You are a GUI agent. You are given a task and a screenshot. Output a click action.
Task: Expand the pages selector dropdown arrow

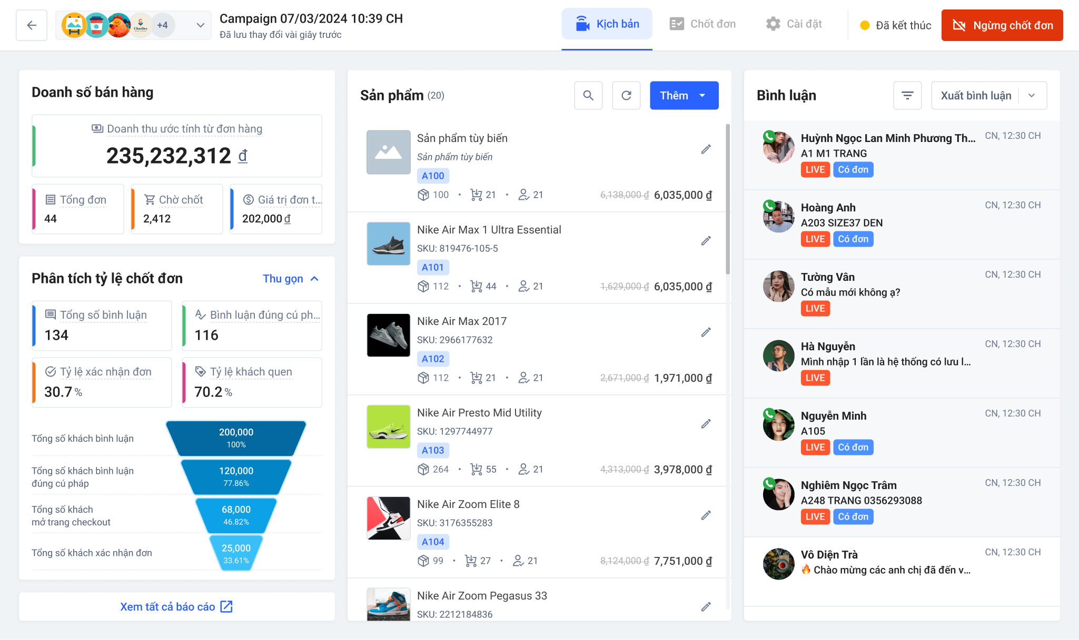200,25
